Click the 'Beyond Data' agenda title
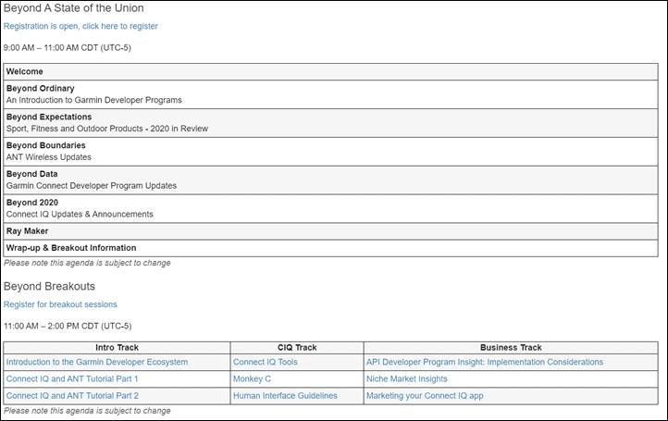This screenshot has height=421, width=668. [x=31, y=174]
